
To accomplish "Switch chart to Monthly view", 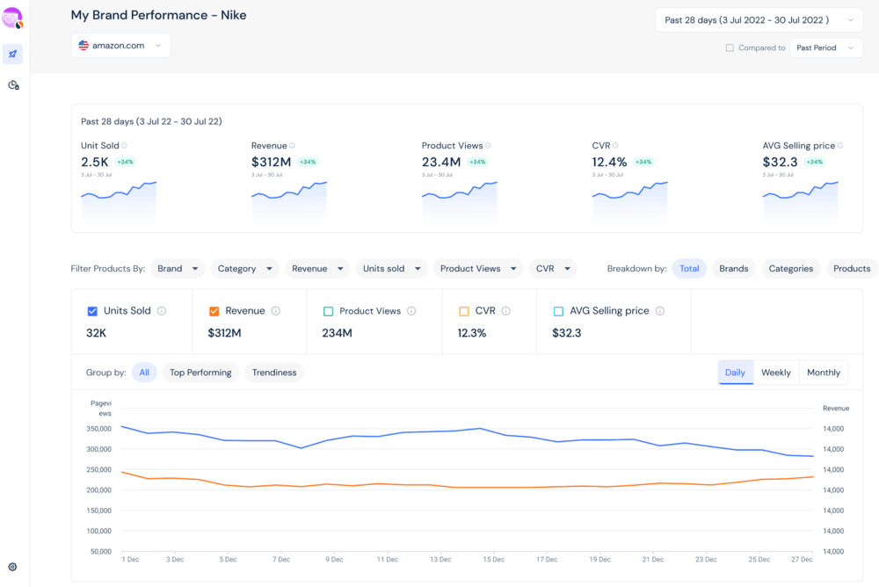I will coord(824,373).
